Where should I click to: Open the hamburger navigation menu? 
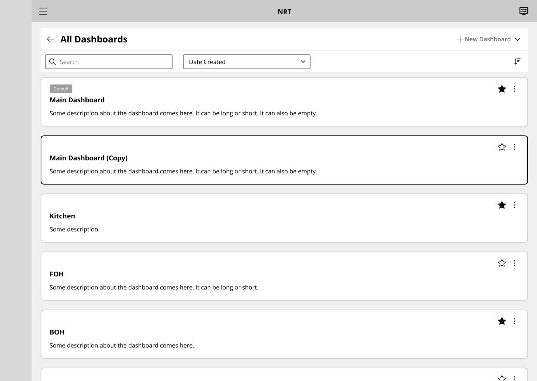coord(43,11)
